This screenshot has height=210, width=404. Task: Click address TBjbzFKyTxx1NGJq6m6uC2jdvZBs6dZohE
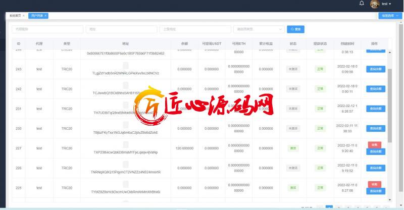coord(125,132)
